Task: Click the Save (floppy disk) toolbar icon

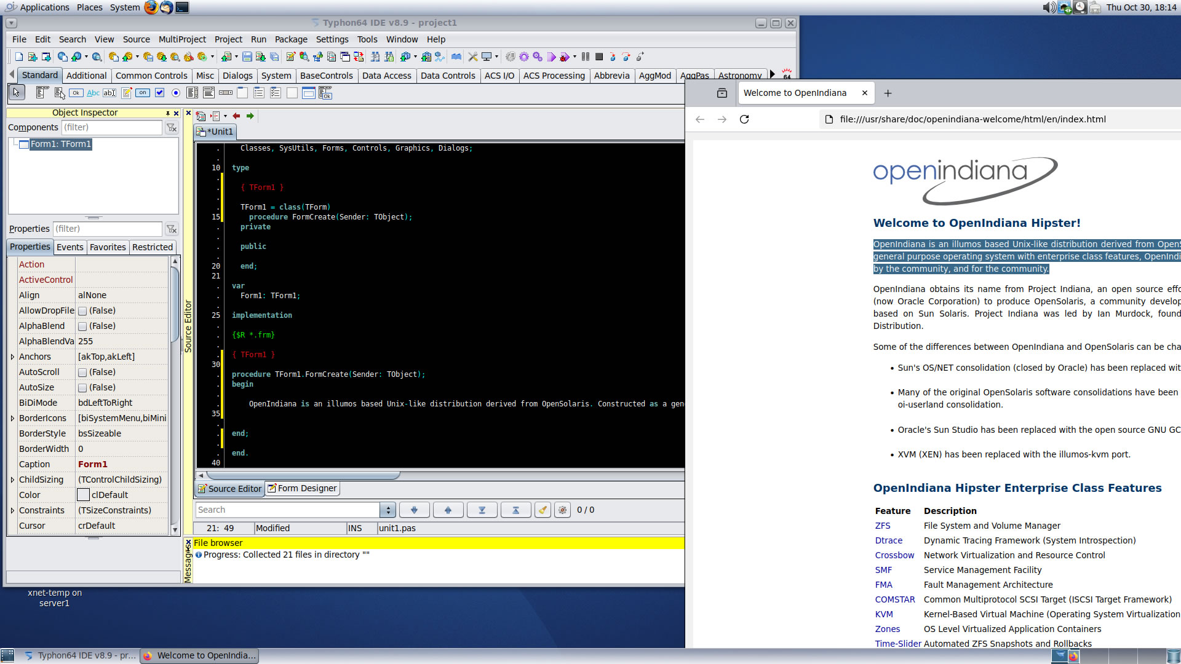Action: pyautogui.click(x=247, y=57)
